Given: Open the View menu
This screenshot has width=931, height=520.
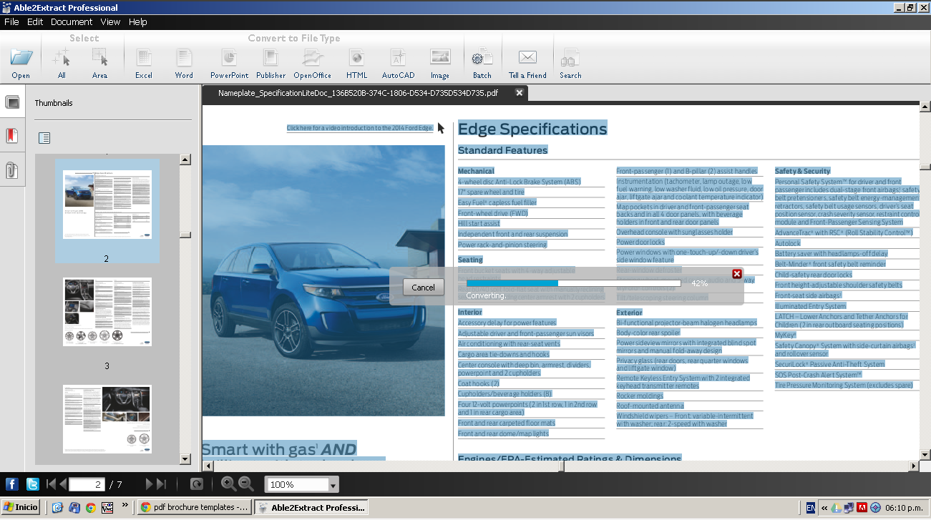Looking at the screenshot, I should click(110, 22).
